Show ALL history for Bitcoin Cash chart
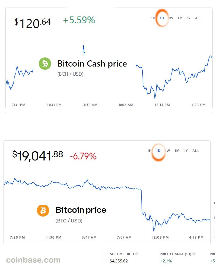This screenshot has width=215, height=267. (x=198, y=18)
